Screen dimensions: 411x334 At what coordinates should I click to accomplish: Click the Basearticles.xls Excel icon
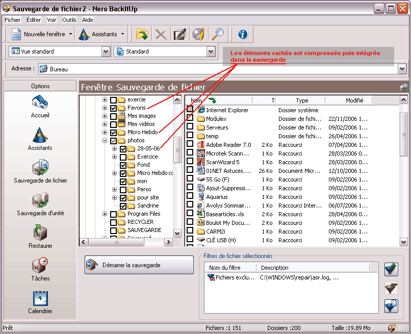pyautogui.click(x=201, y=214)
